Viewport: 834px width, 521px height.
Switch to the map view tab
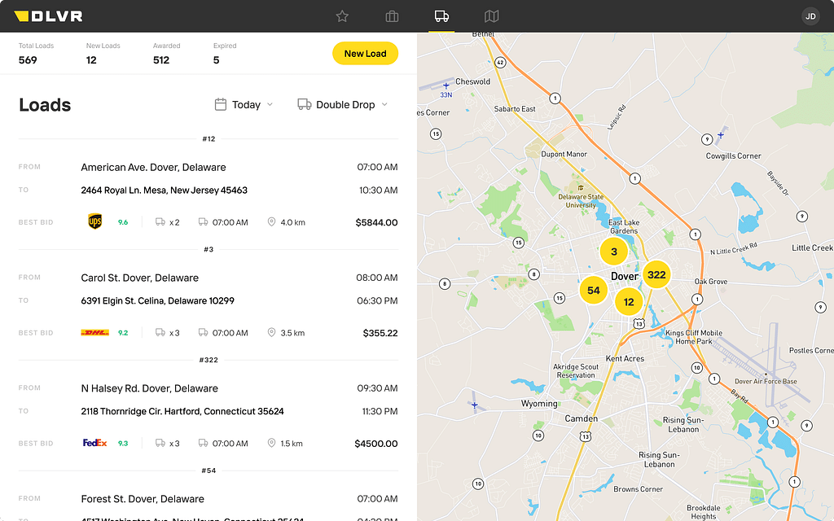tap(491, 16)
